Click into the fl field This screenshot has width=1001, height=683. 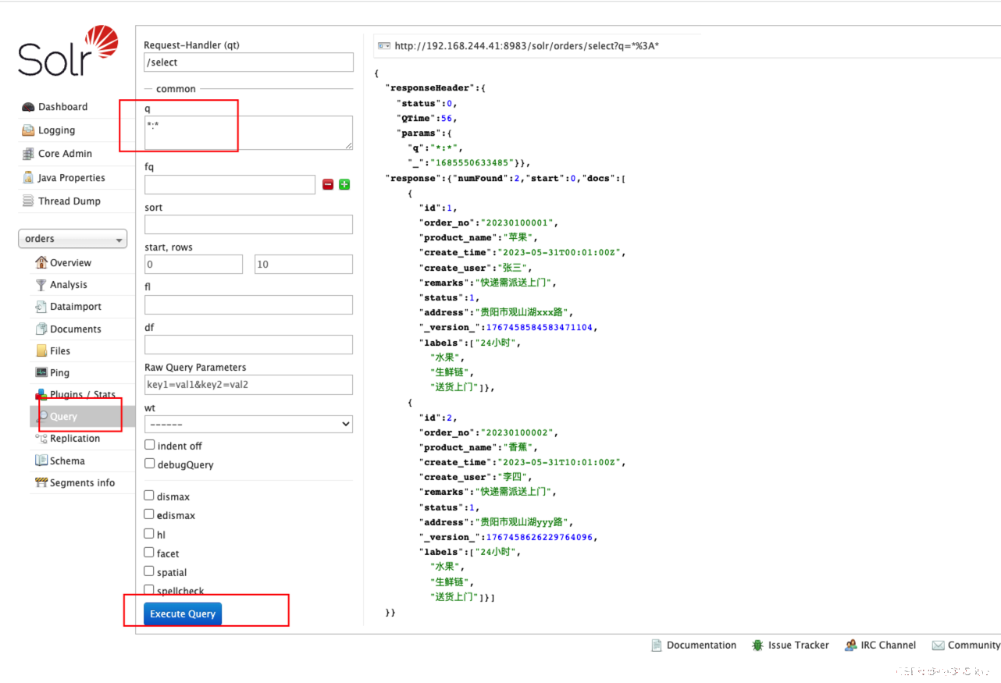coord(248,304)
